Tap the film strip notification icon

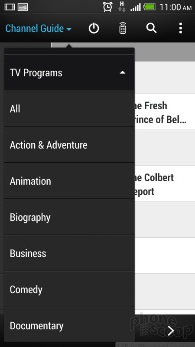tap(10, 7)
